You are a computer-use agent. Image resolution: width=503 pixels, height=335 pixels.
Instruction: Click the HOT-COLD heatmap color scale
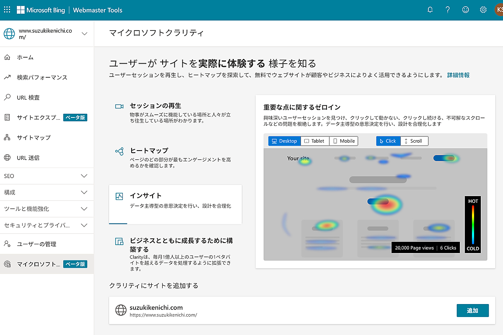473,225
